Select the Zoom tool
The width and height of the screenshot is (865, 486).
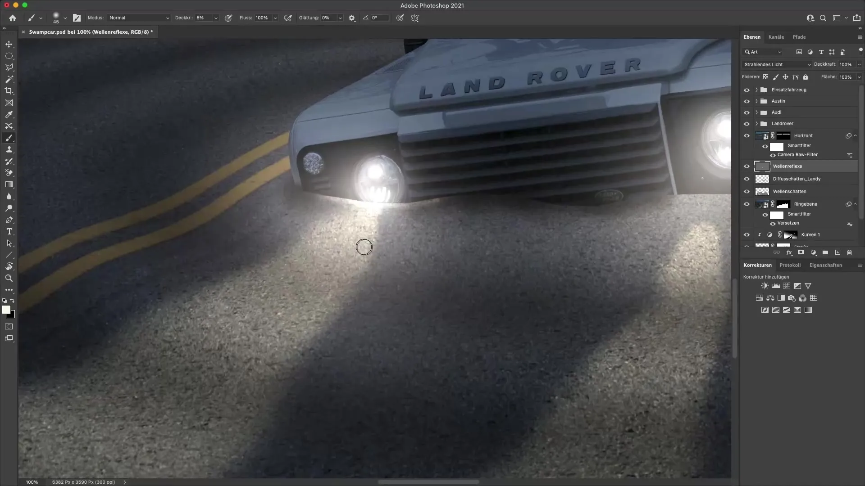pyautogui.click(x=9, y=278)
